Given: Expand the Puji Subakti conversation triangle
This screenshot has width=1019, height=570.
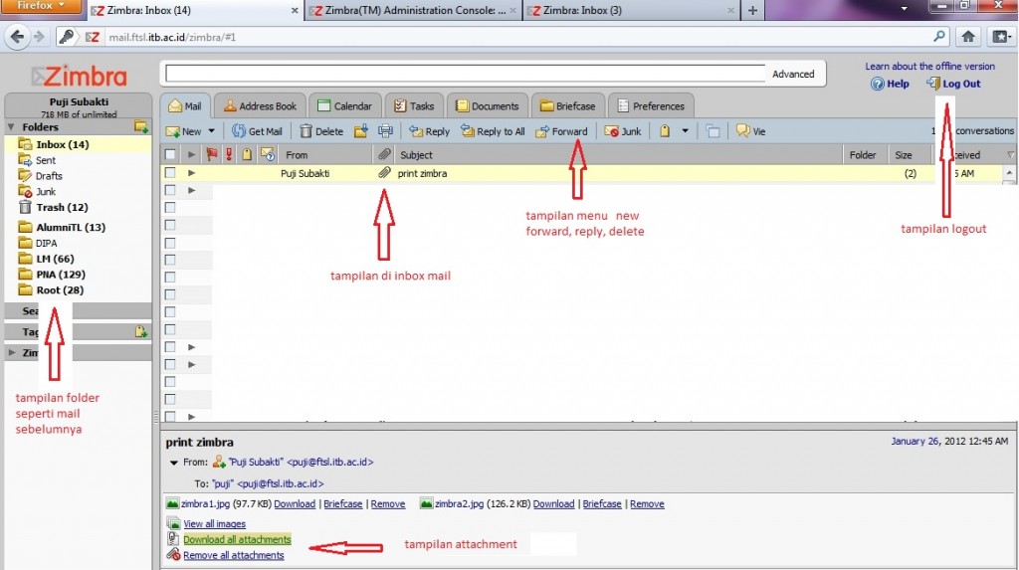Looking at the screenshot, I should pyautogui.click(x=191, y=173).
